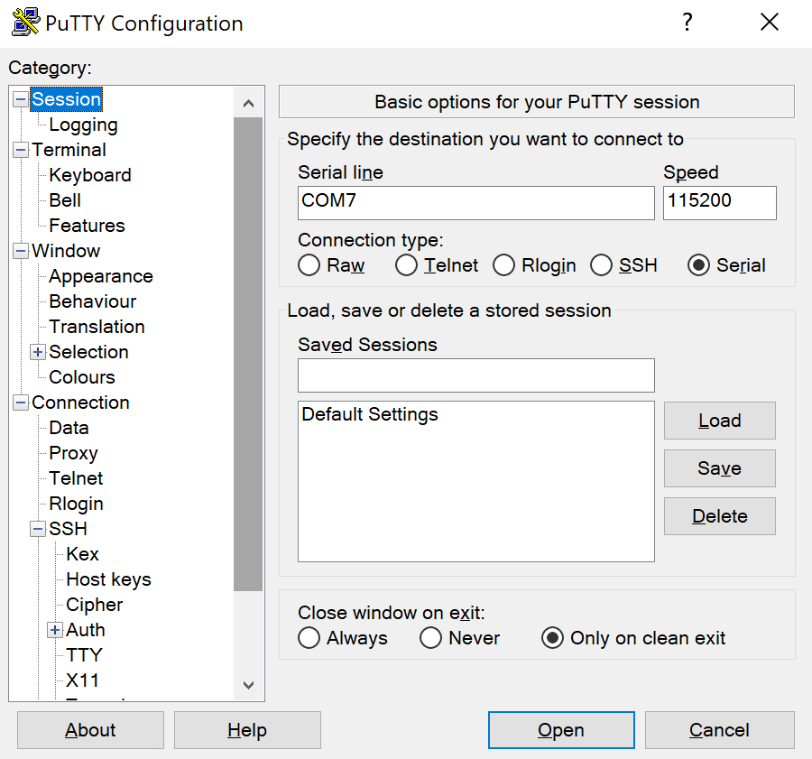
Task: Select the Raw connection type
Action: [x=309, y=265]
